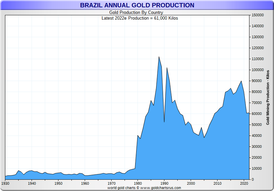Image resolution: width=274 pixels, height=191 pixels.
Task: Click the 60000 y-axis value label
Action: pyautogui.click(x=258, y=114)
